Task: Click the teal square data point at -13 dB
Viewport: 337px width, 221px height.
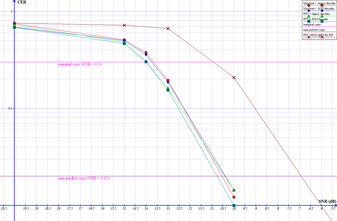Action: click(168, 90)
